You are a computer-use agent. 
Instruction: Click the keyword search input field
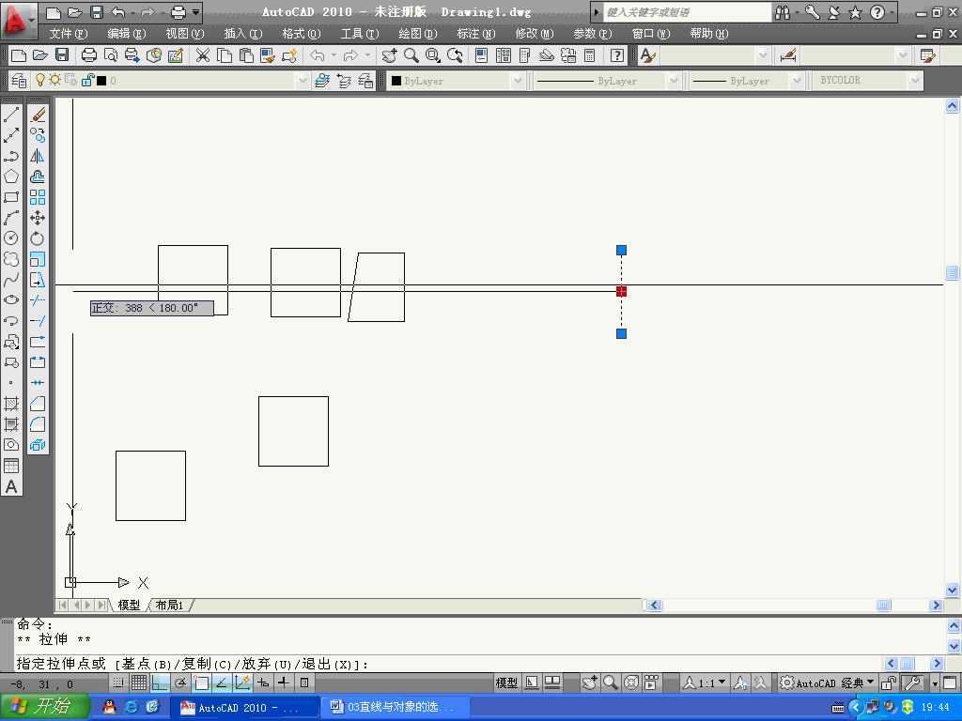[687, 11]
